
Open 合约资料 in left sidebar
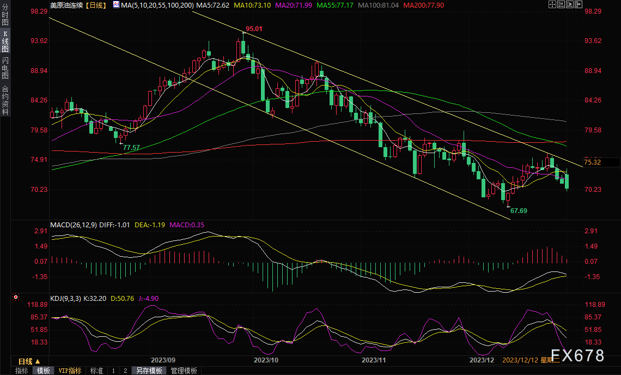point(5,100)
